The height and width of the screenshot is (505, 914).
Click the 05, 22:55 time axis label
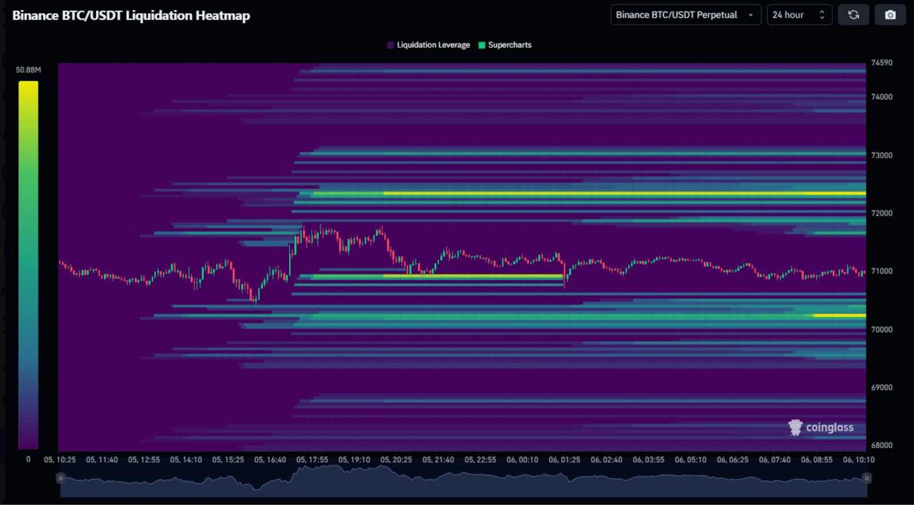pos(480,460)
